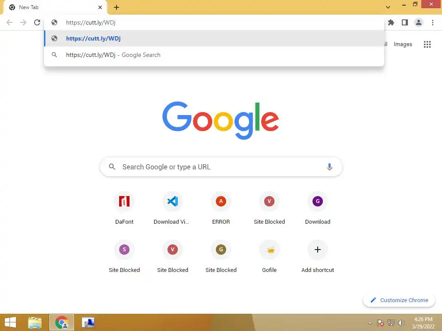Open the DaFont shortcut
This screenshot has height=331, width=442.
pyautogui.click(x=124, y=208)
